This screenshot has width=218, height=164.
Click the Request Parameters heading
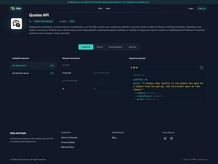click(x=71, y=58)
